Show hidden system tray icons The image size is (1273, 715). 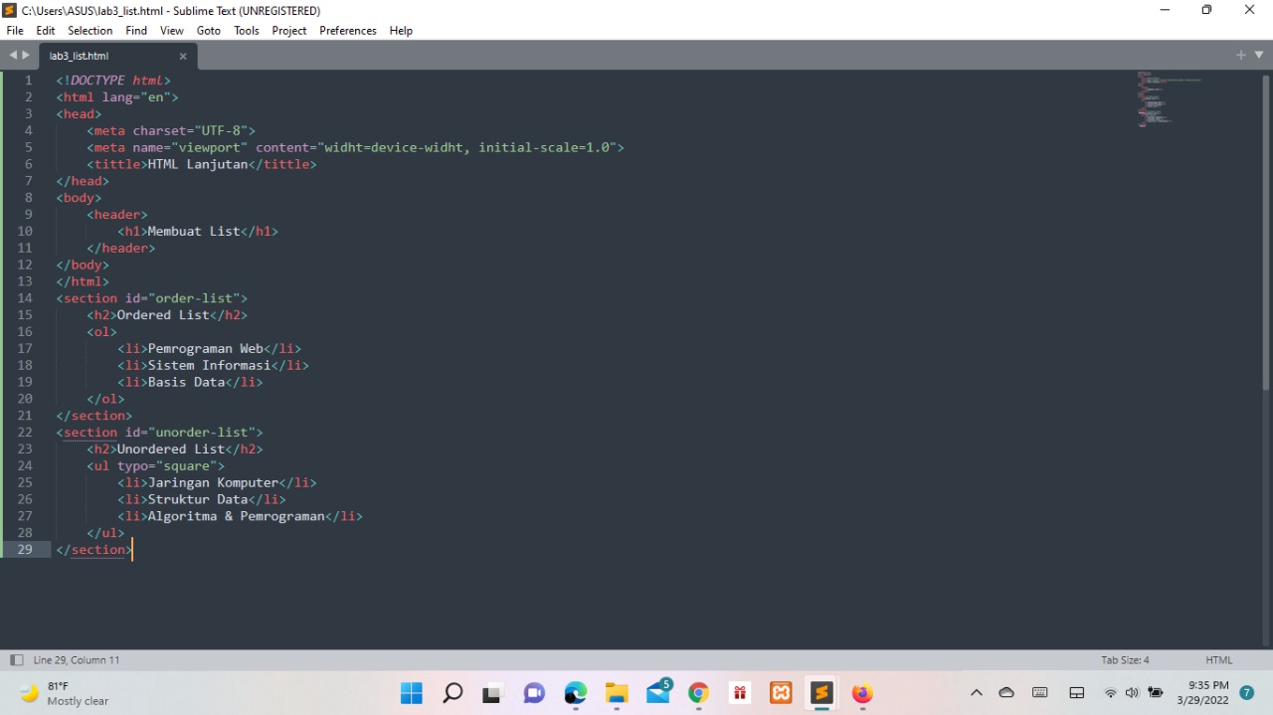pos(976,693)
